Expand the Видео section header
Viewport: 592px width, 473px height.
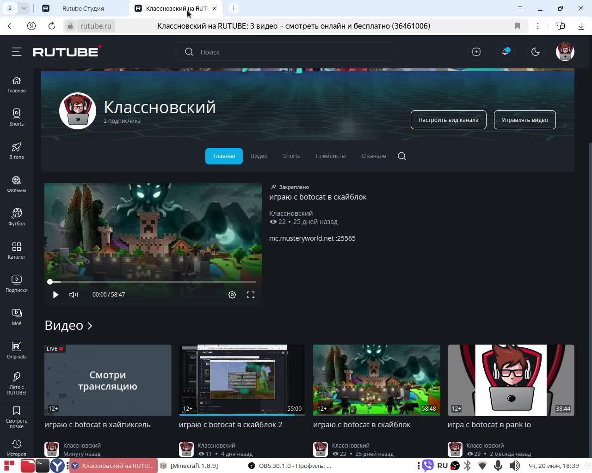(x=68, y=326)
